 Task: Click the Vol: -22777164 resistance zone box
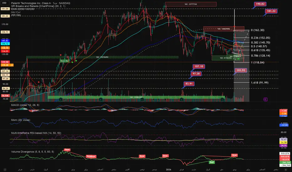(191, 4)
